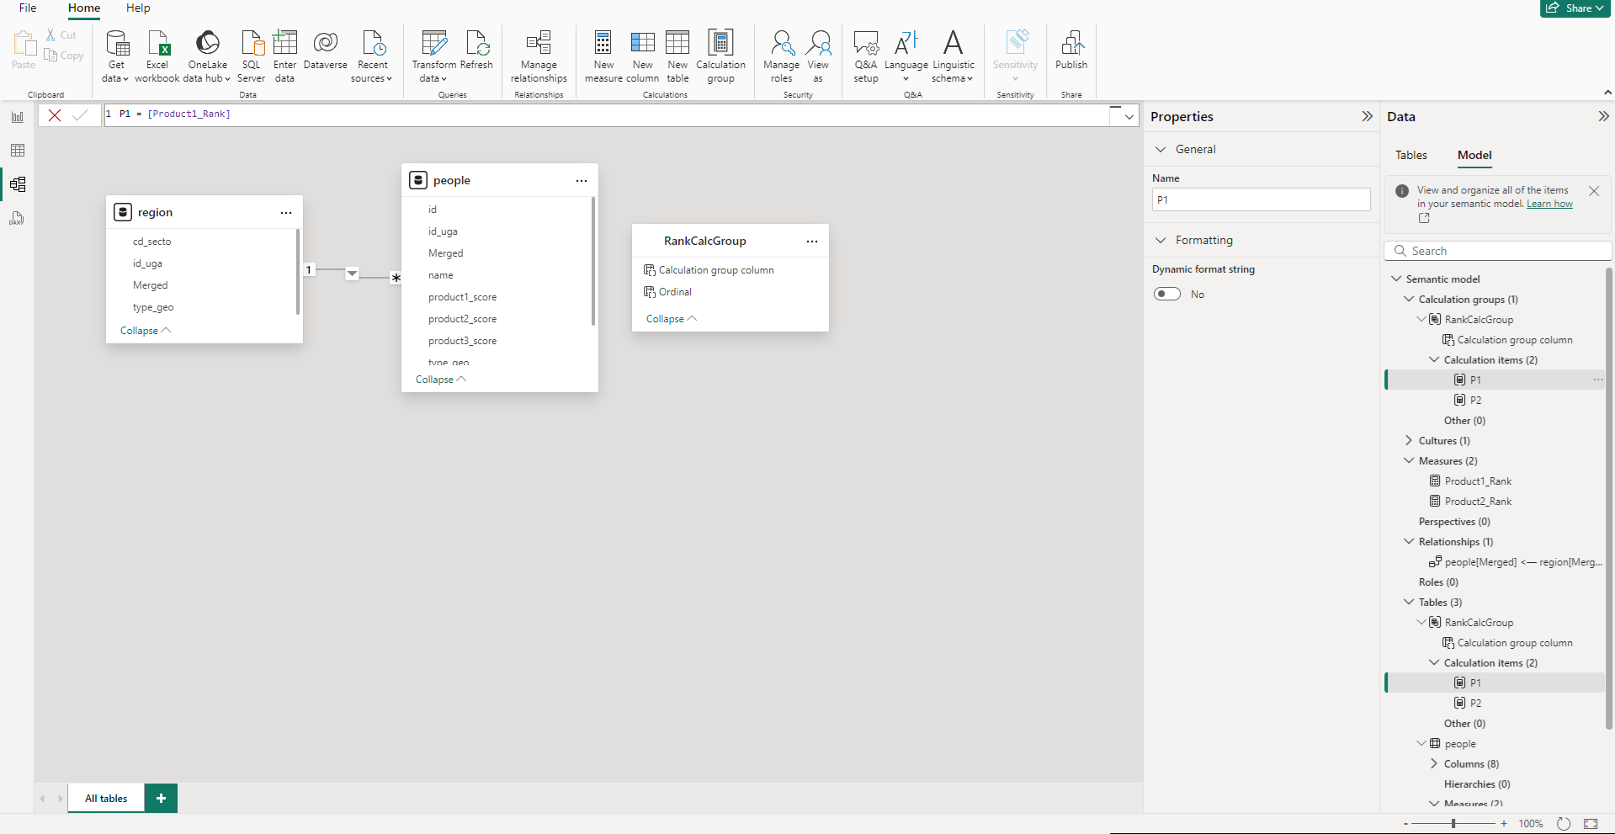Reset layout zoom icon
The height and width of the screenshot is (834, 1615).
[1564, 824]
